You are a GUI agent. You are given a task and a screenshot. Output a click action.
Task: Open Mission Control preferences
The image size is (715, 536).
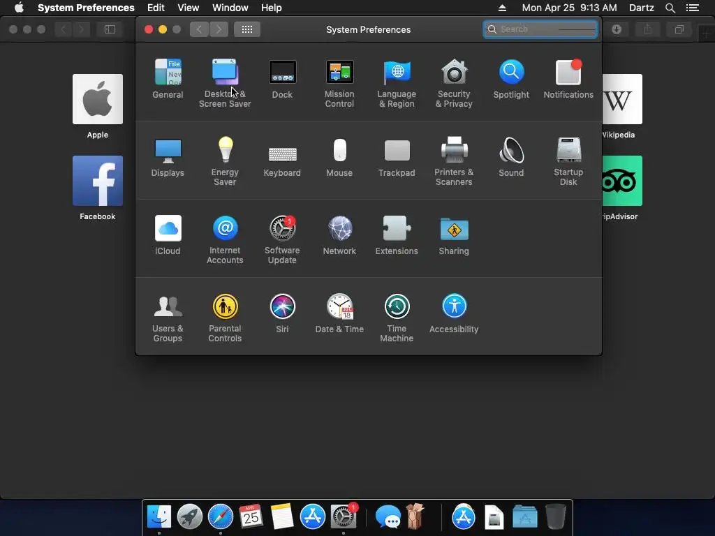pos(339,84)
